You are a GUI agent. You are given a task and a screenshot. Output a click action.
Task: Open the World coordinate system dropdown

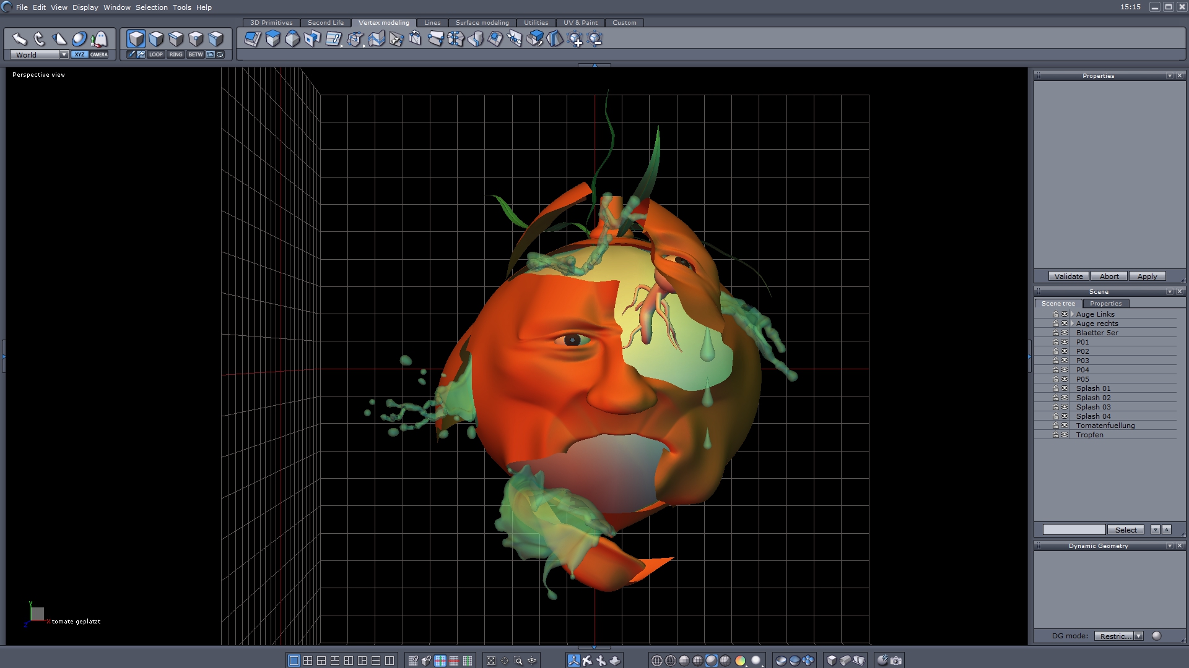(64, 54)
